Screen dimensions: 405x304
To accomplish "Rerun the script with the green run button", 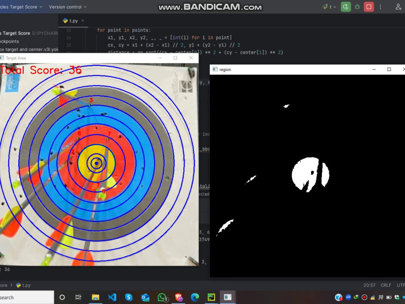I will (345, 7).
